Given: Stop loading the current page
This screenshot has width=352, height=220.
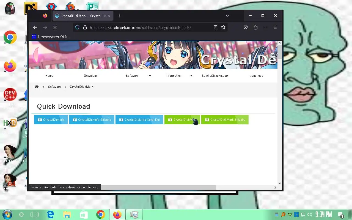Looking at the screenshot, I should 55,27.
